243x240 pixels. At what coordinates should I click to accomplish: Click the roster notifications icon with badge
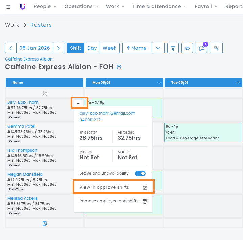click(202, 48)
